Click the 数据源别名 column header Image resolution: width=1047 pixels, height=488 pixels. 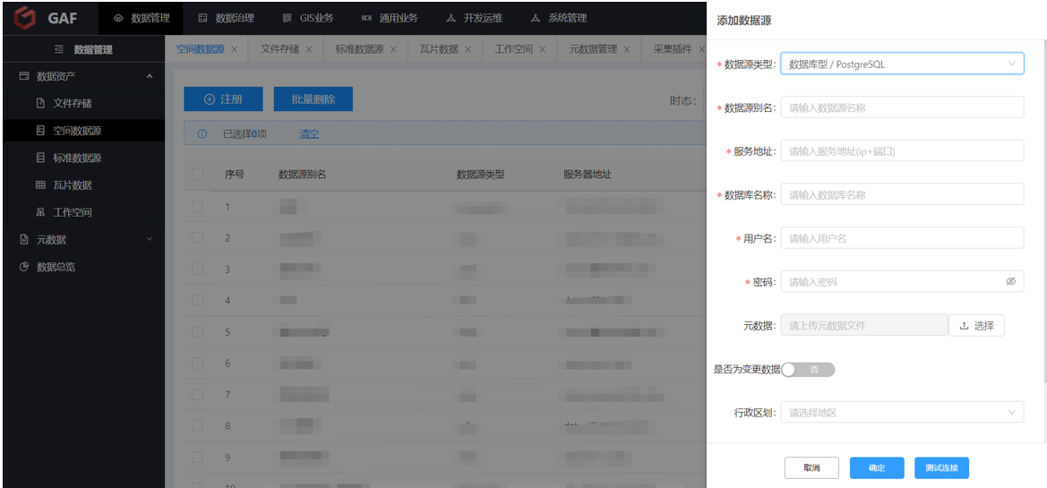pyautogui.click(x=302, y=175)
